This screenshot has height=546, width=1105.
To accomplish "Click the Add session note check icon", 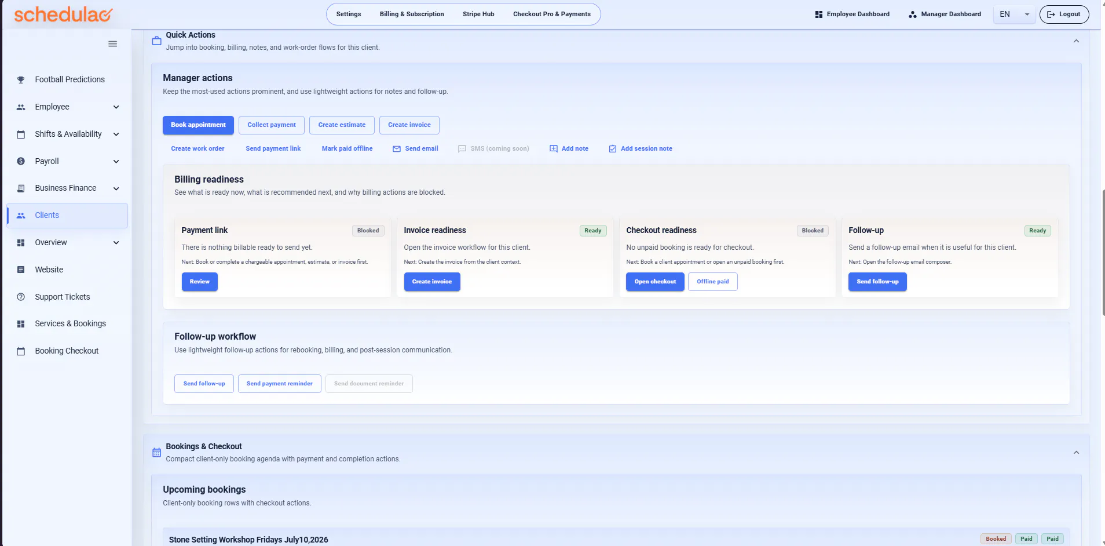I will click(613, 149).
